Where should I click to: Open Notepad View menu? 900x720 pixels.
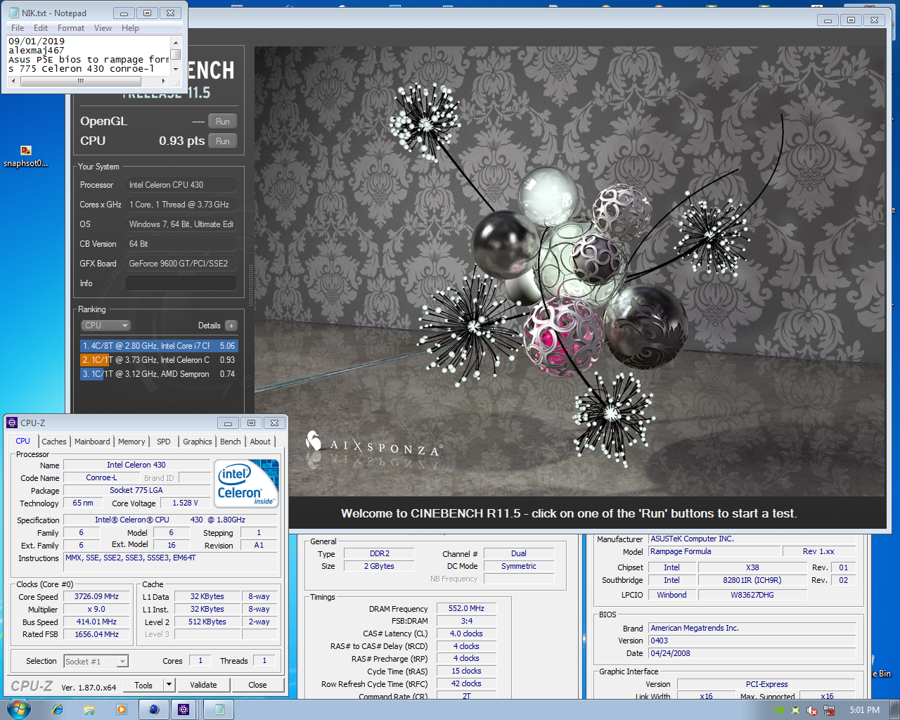pyautogui.click(x=103, y=28)
